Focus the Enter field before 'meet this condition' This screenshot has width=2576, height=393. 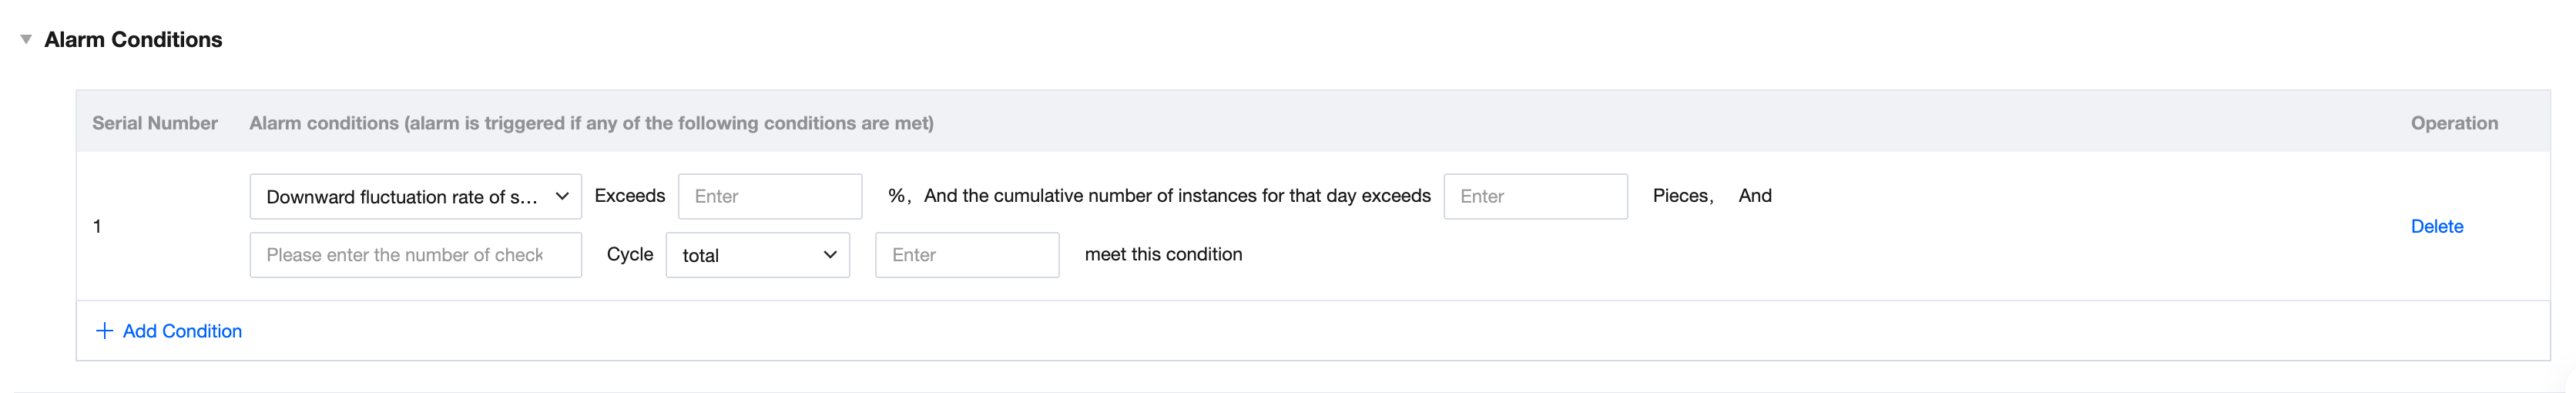tap(966, 255)
